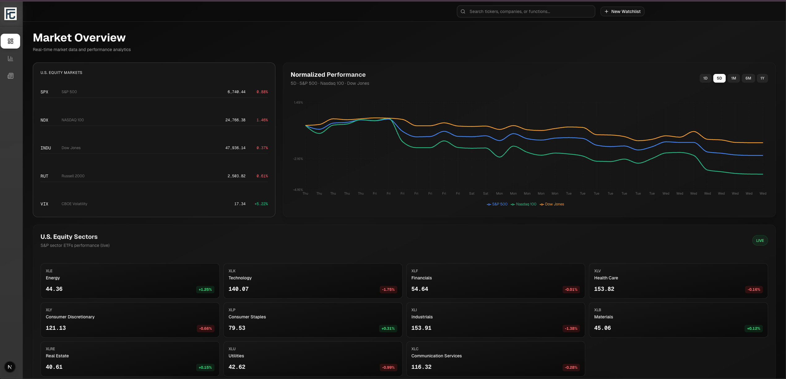The image size is (786, 379).
Task: Click the round N avatar icon
Action: [x=10, y=367]
